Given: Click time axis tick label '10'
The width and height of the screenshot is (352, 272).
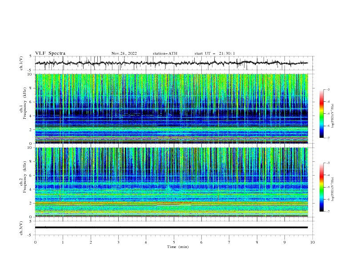Looking at the screenshot, I should coord(312,242).
